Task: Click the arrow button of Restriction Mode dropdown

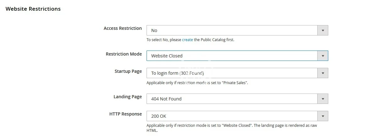Action: (x=323, y=56)
